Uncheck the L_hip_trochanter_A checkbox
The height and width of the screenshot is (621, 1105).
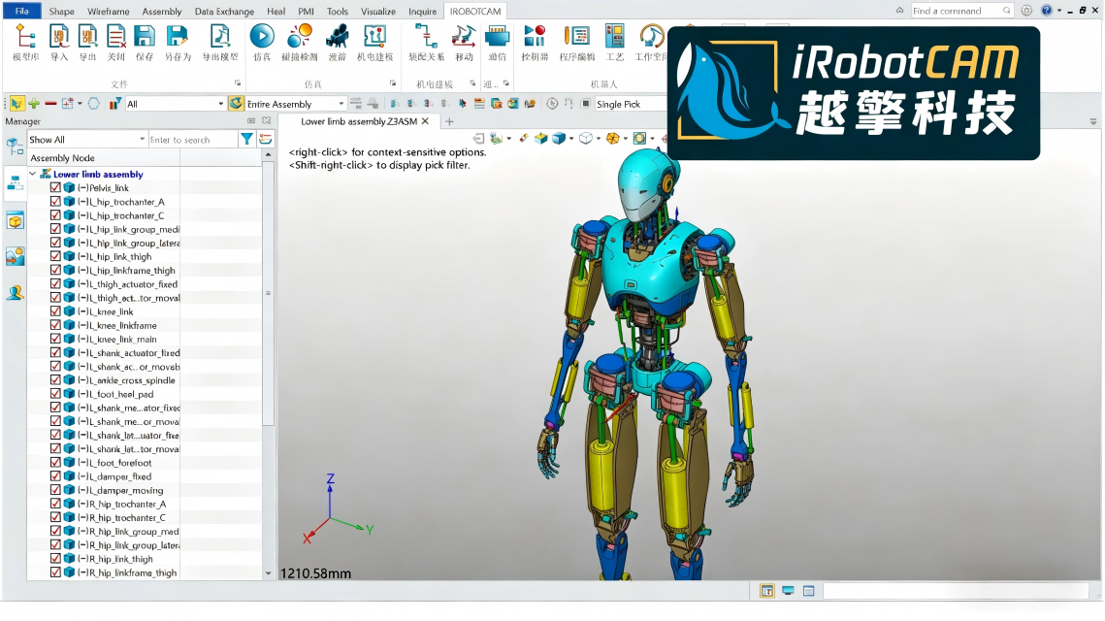(55, 202)
